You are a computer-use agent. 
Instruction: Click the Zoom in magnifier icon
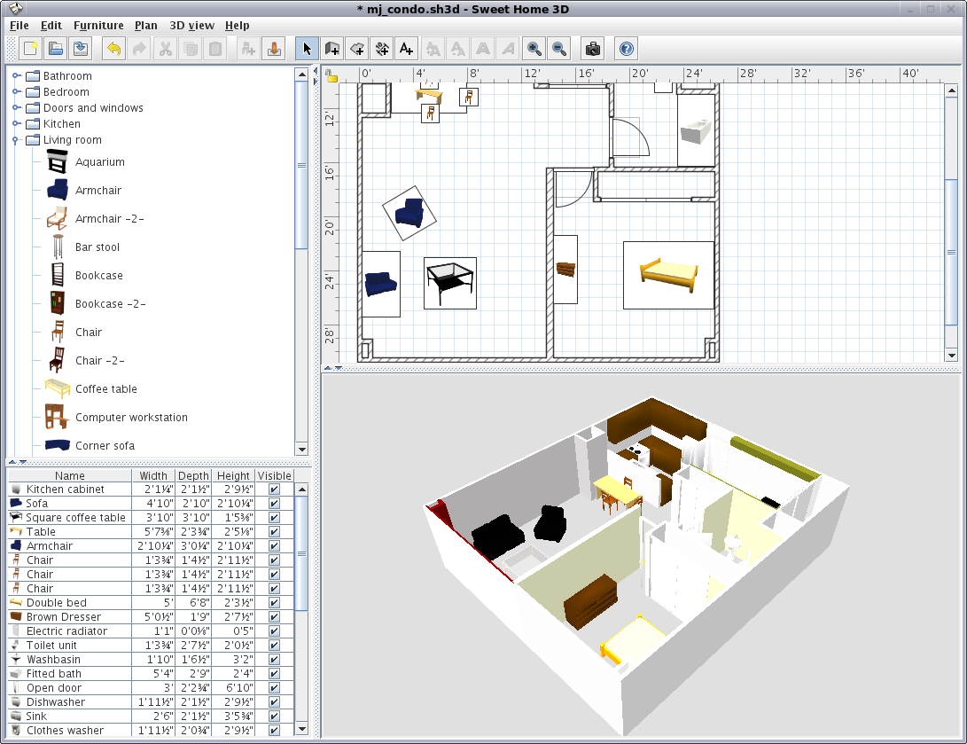click(x=534, y=49)
